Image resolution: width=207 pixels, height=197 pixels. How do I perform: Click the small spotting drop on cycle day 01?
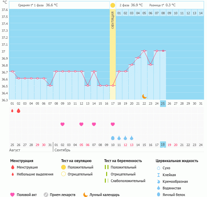12,111
